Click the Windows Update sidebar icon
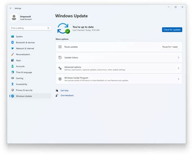 [13, 96]
